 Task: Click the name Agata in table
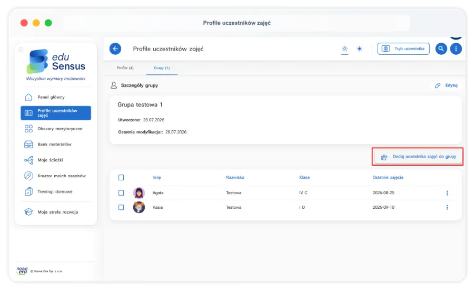[158, 193]
